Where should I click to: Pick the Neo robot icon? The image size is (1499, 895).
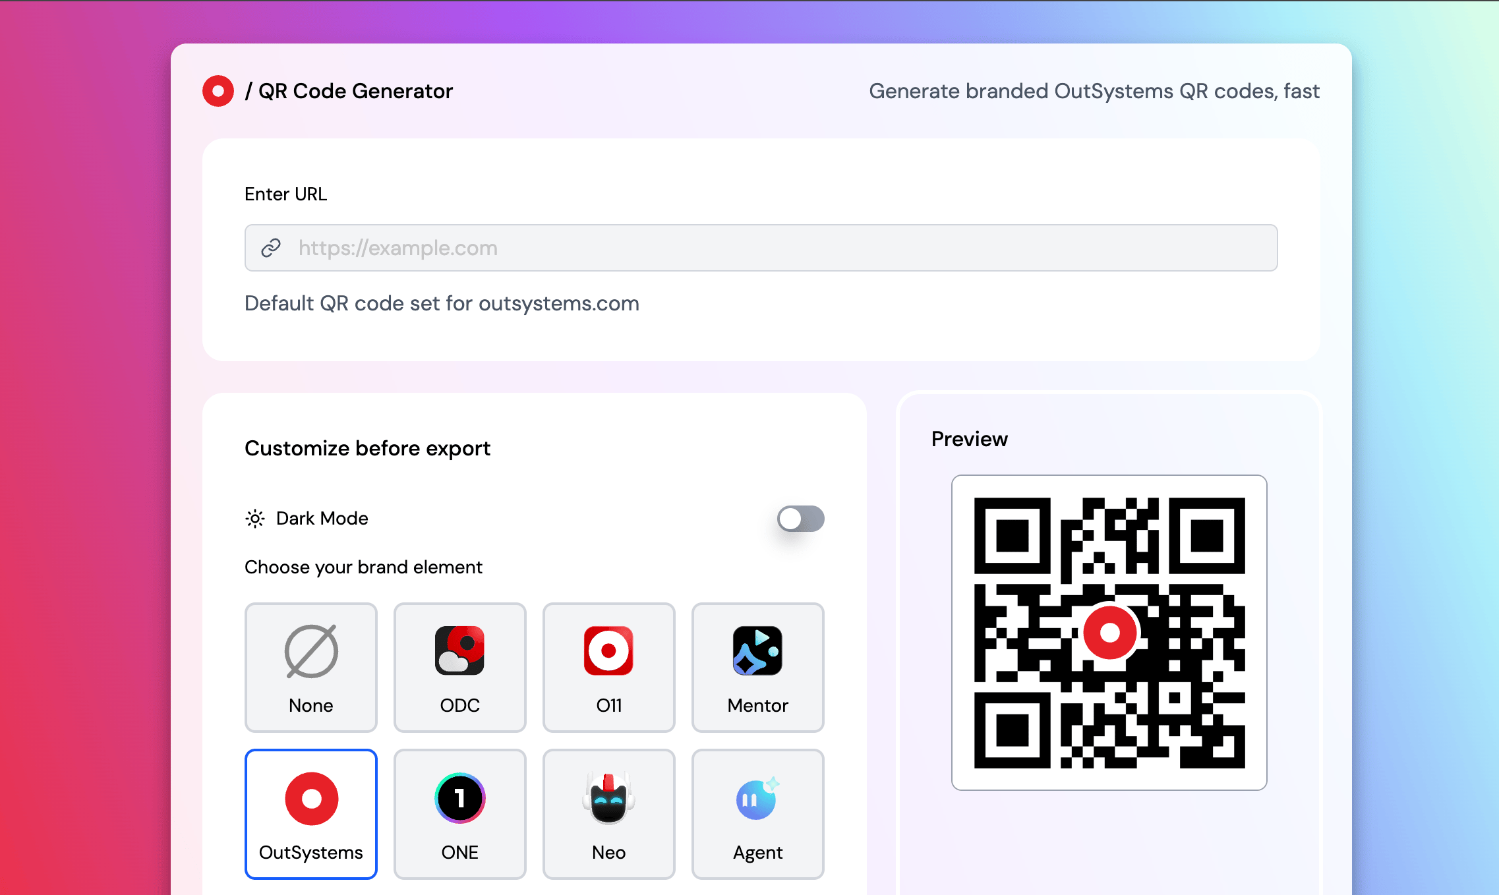(x=608, y=799)
